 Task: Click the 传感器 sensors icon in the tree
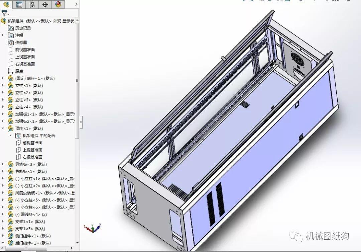click(10, 42)
